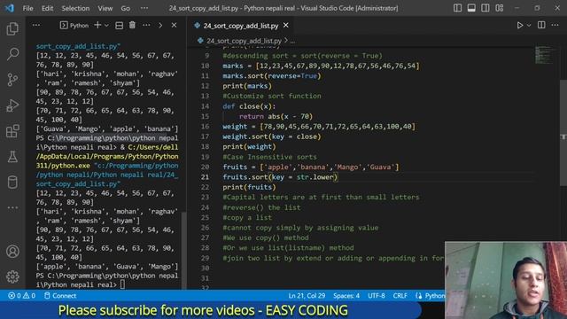567x319 pixels.
Task: Click the #Customize sort function comment
Action: (272, 96)
